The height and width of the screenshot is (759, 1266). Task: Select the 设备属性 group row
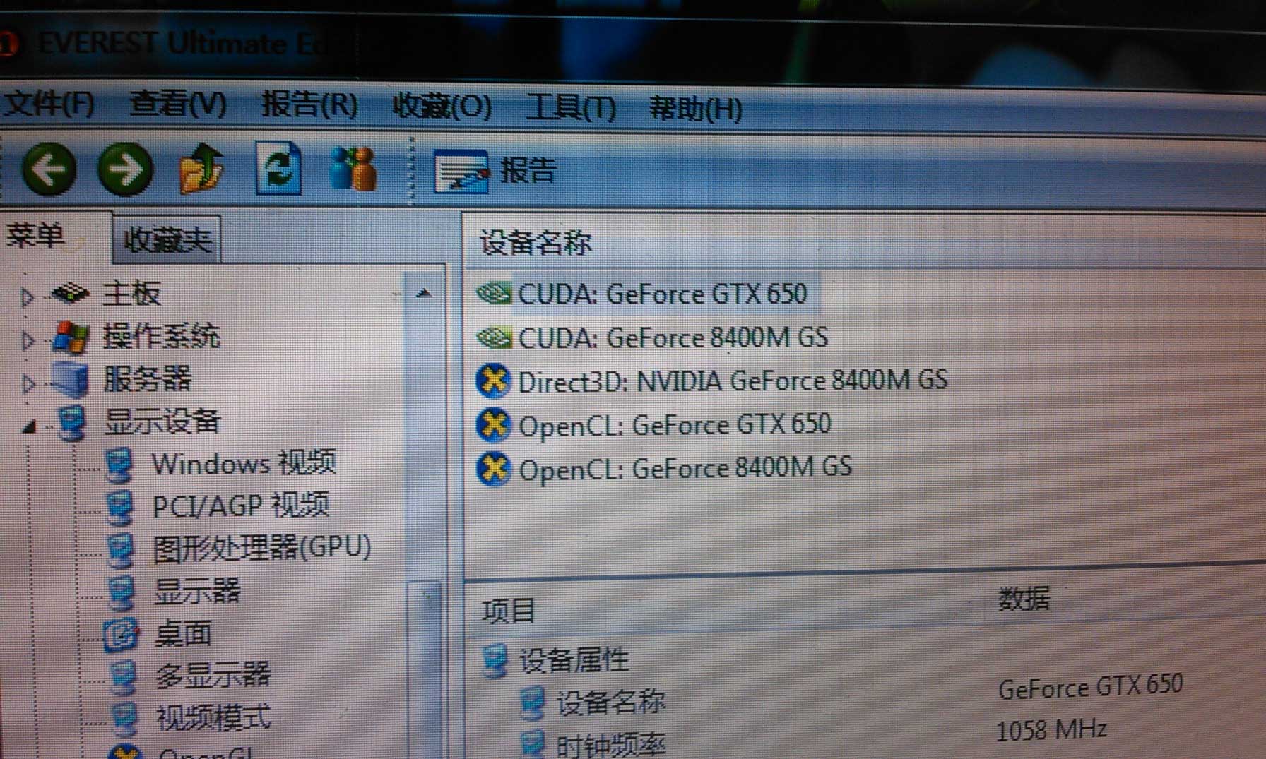574,660
